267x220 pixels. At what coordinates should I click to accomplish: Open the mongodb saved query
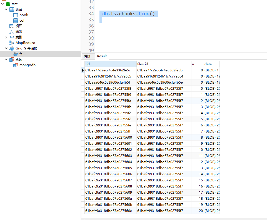28,65
